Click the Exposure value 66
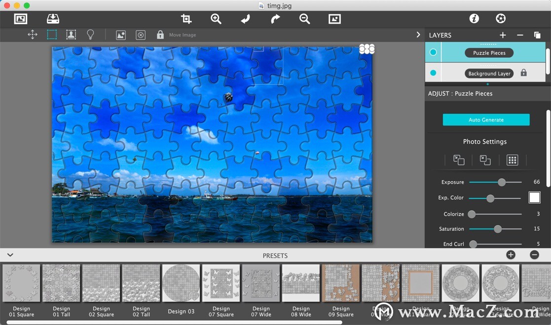 point(537,182)
